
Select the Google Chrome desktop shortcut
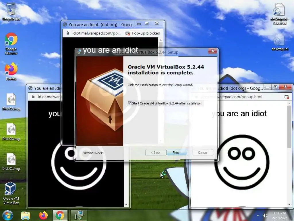click(11, 44)
